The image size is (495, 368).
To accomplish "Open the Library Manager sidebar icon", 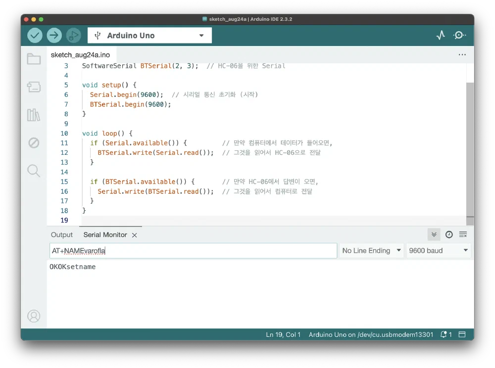I will coord(34,115).
